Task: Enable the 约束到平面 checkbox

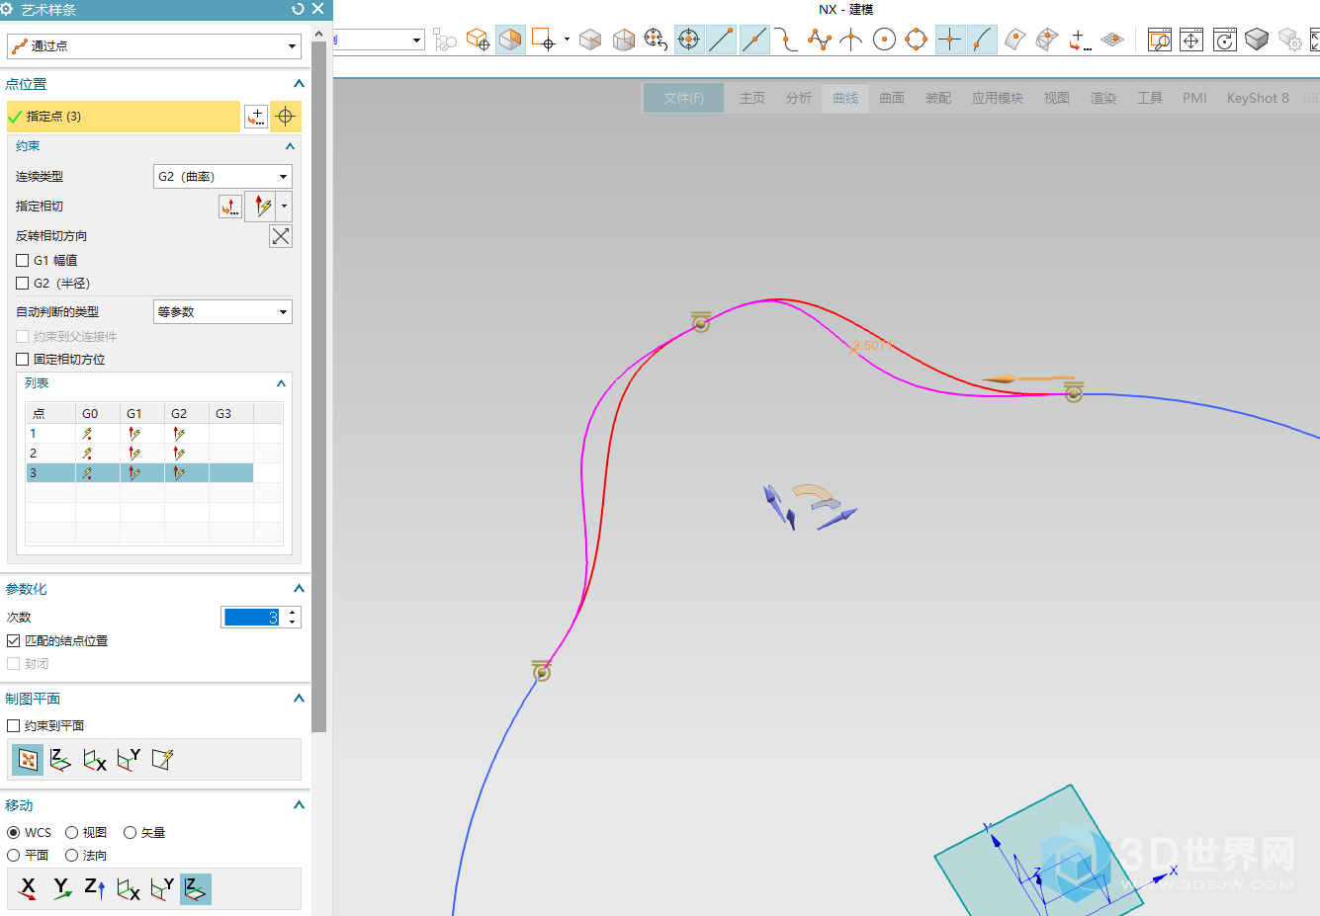Action: tap(14, 726)
